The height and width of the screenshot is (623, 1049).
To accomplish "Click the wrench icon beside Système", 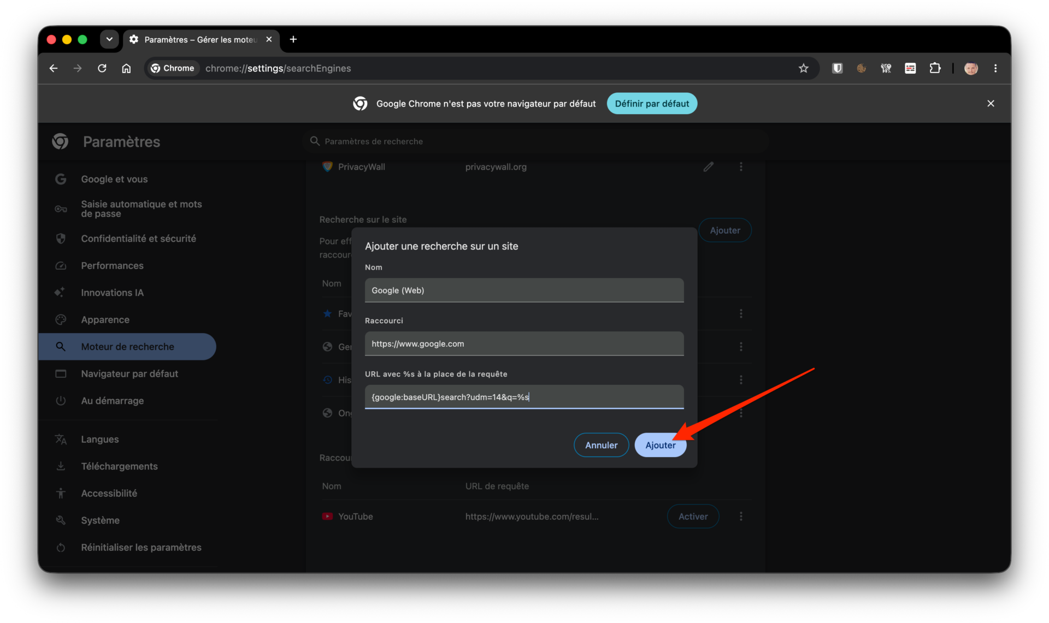I will 61,520.
